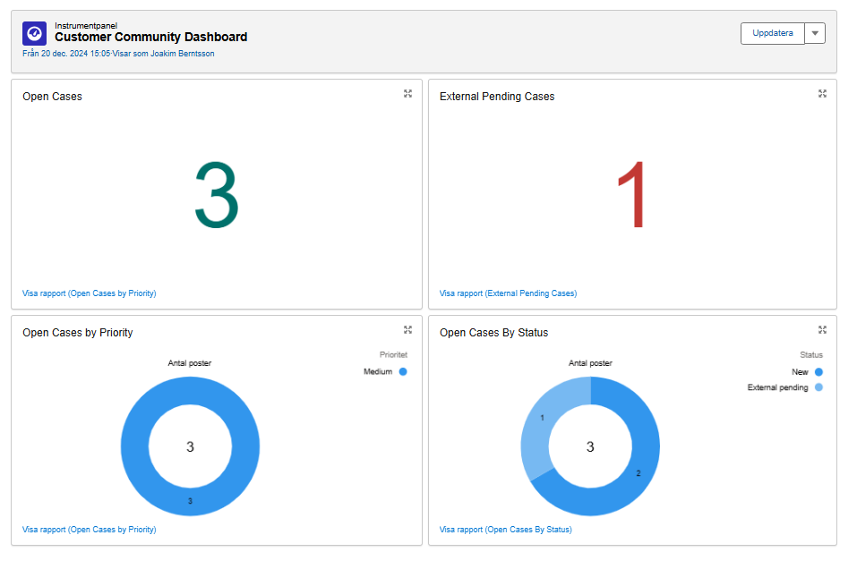Expand the Open Cases widget
Screen dimensions: 857x586
pos(407,94)
